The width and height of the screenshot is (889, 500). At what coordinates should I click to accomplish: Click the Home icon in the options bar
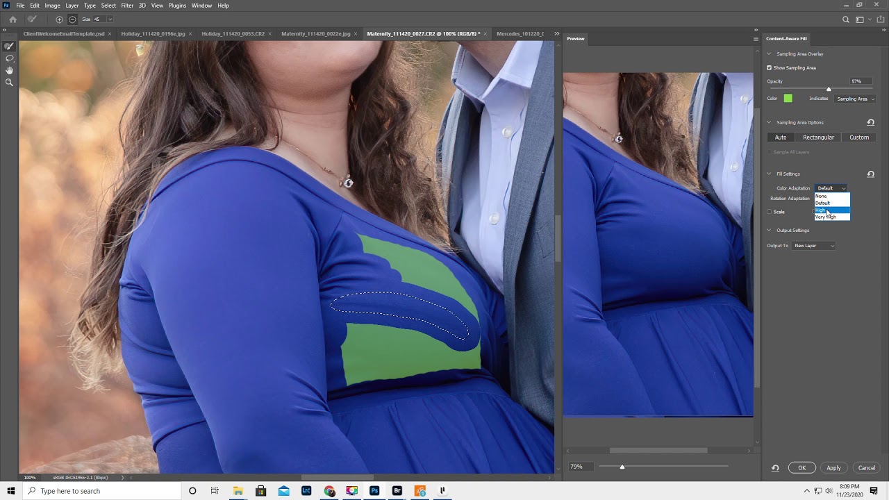click(13, 19)
